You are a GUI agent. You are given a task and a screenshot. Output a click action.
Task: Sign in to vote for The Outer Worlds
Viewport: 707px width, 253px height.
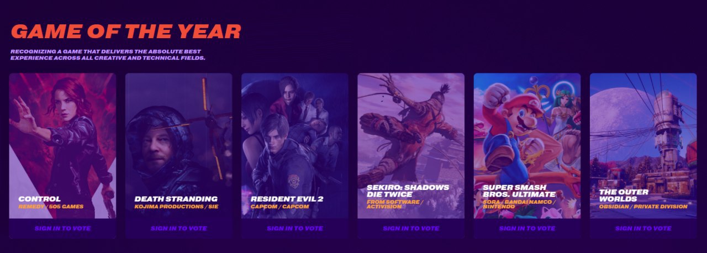click(x=643, y=228)
